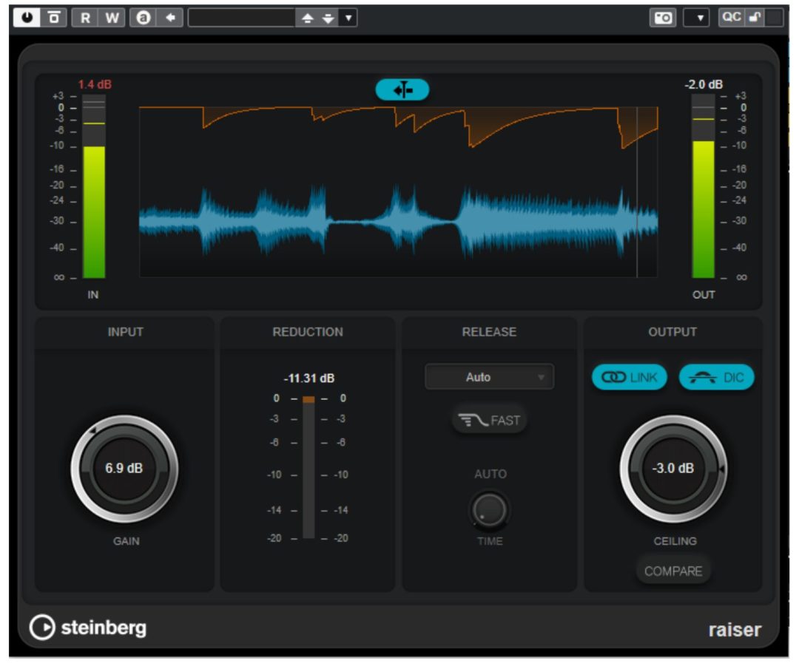Toggle the LINK channel button
The image size is (799, 669).
coord(630,377)
